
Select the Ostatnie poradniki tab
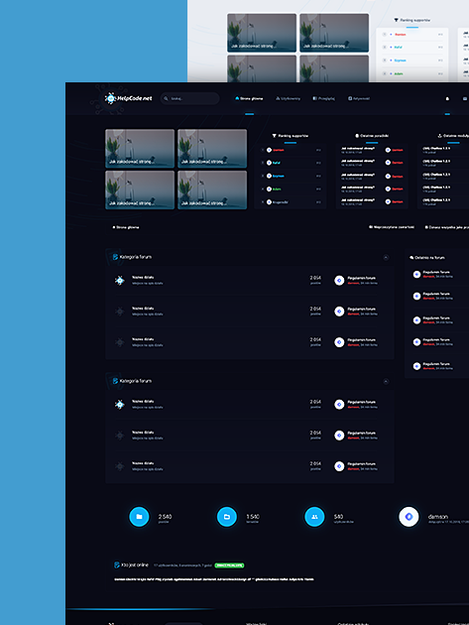pyautogui.click(x=372, y=136)
